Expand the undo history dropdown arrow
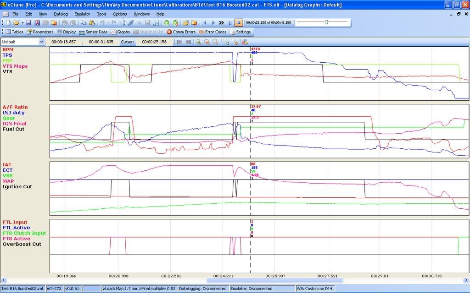The width and height of the screenshot is (470, 293). pyautogui.click(x=108, y=23)
